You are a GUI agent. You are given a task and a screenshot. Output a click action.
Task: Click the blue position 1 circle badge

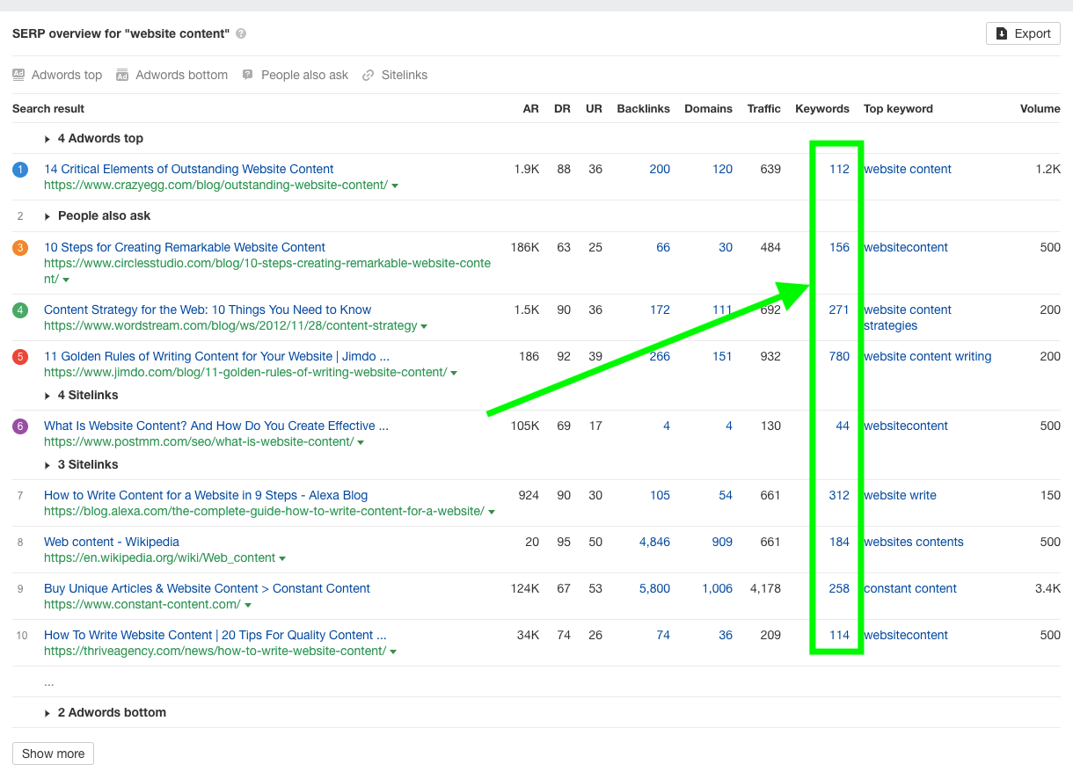point(21,170)
